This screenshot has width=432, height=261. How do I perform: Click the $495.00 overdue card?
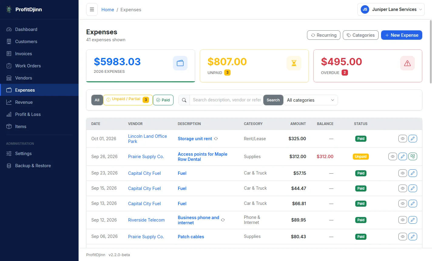(368, 66)
